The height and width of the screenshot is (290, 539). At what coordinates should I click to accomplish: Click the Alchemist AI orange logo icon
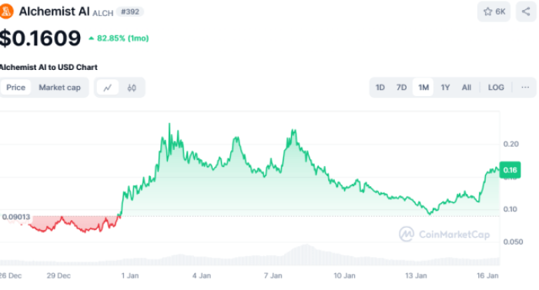(x=6, y=12)
